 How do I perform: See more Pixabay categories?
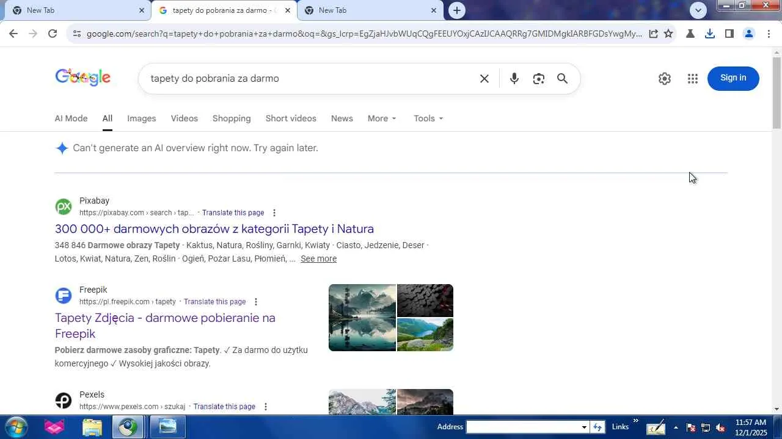[x=318, y=259]
